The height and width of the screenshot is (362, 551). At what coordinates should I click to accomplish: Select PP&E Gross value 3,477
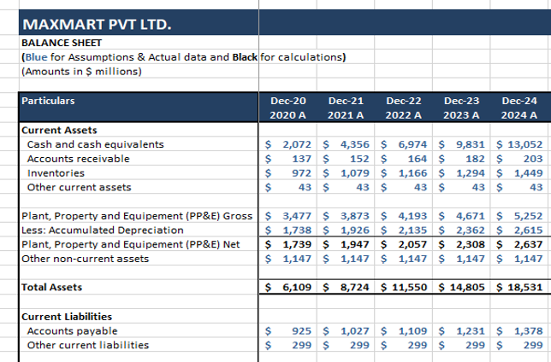click(297, 216)
